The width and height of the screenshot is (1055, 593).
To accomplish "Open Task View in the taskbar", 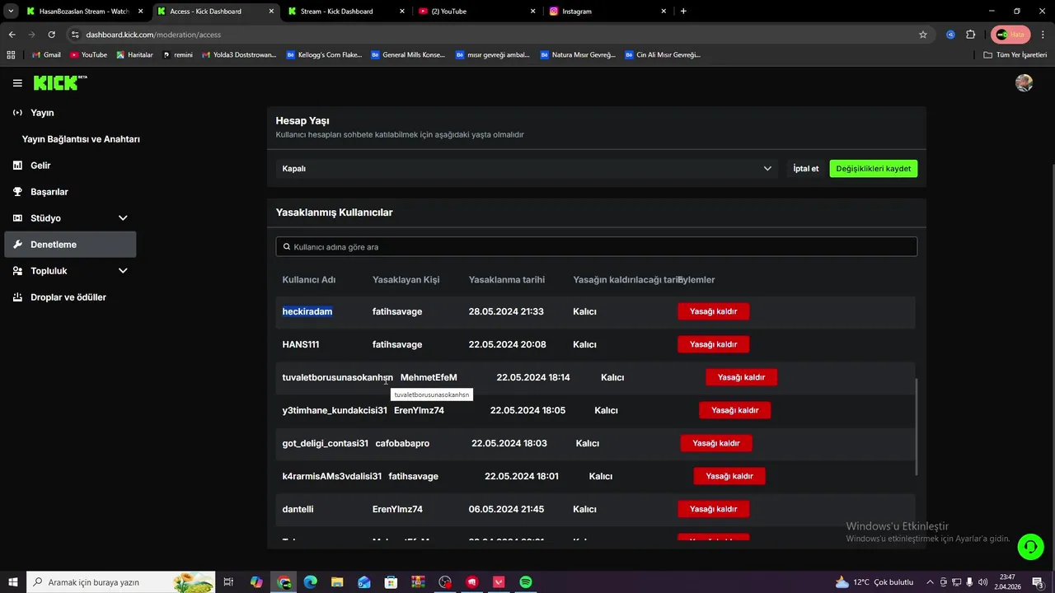I will 229,582.
